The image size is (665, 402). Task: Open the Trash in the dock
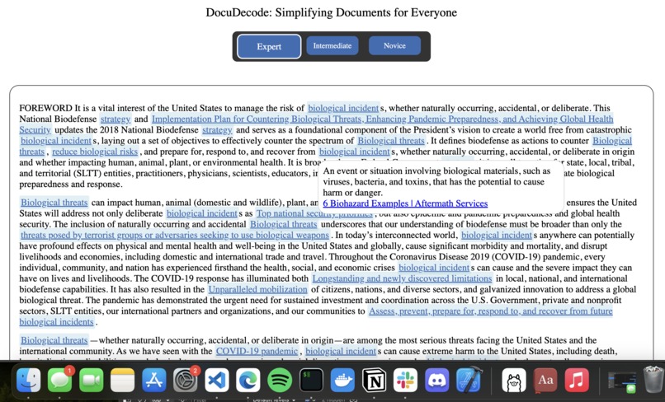(x=653, y=380)
